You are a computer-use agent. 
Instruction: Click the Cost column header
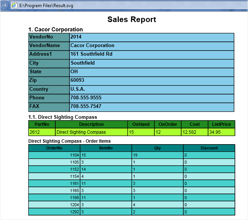point(195,124)
